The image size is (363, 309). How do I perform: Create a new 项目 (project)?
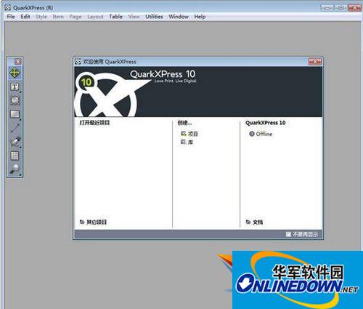pos(193,134)
